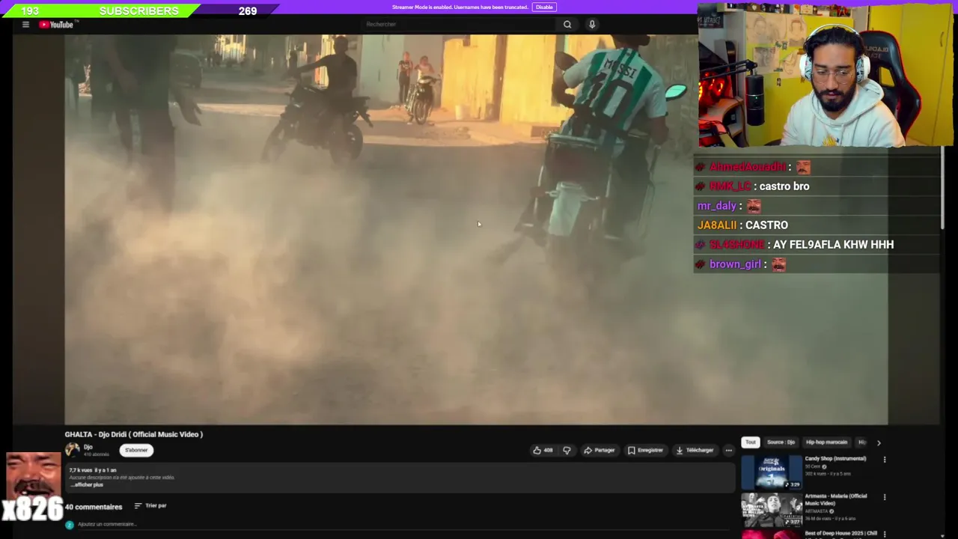Viewport: 958px width, 539px height.
Task: Select the Hip-hop marocain chip
Action: 826,442
